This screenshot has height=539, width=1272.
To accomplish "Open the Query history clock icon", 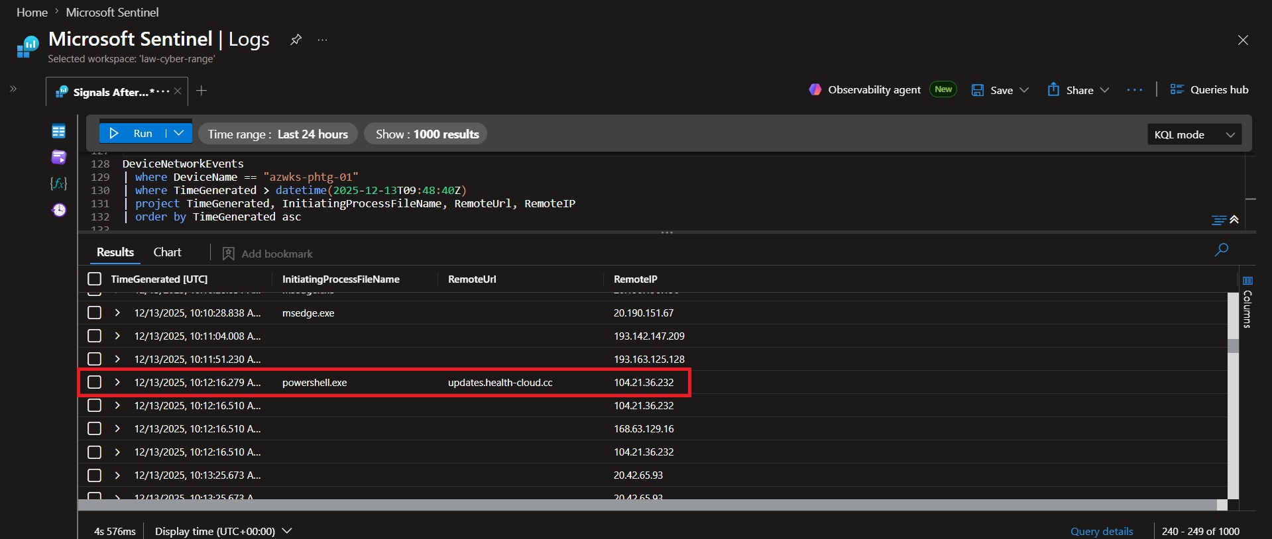I will tap(59, 210).
